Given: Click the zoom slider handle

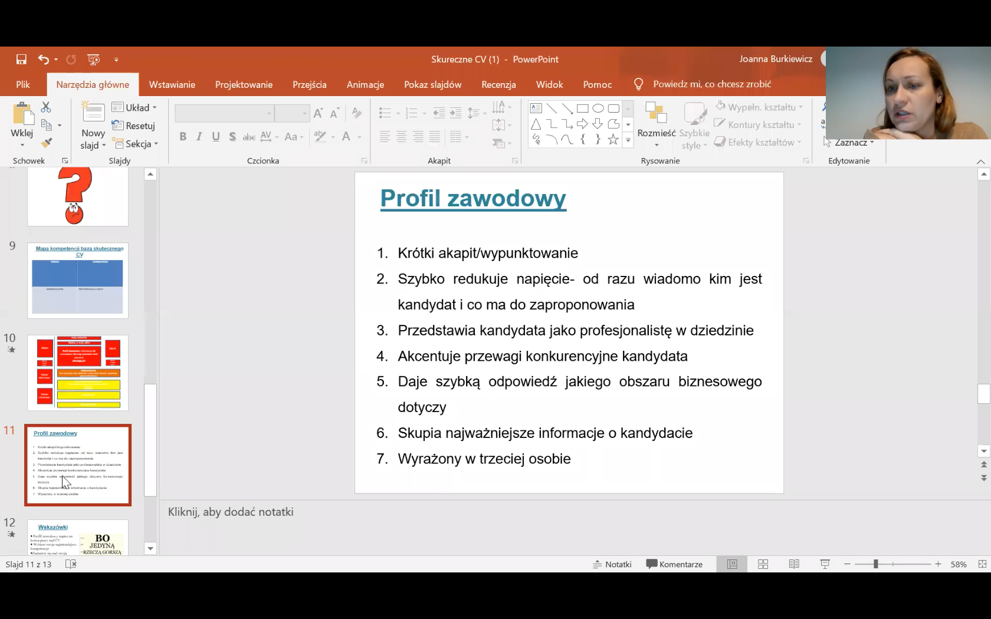Looking at the screenshot, I should pos(876,564).
